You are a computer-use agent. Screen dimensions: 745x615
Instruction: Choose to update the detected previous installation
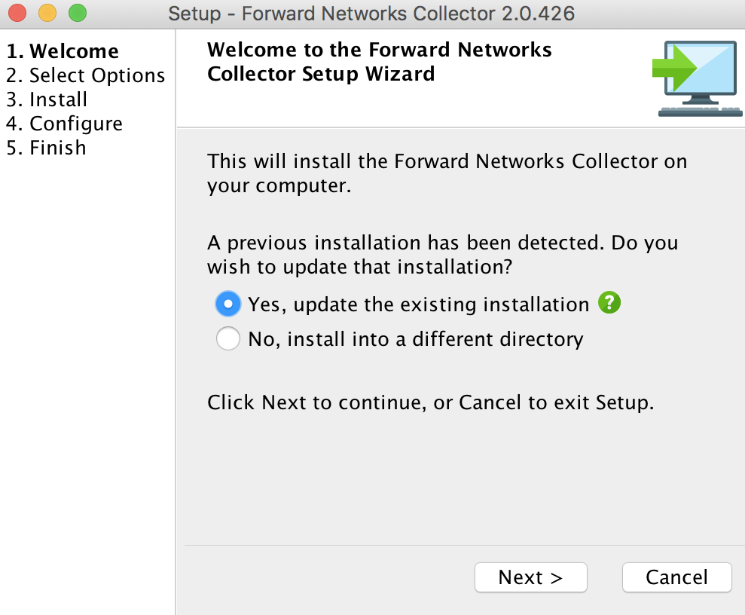(x=227, y=304)
